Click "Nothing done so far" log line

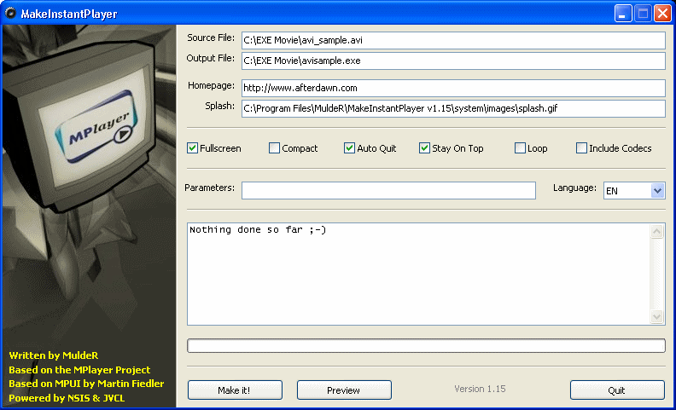tap(258, 230)
